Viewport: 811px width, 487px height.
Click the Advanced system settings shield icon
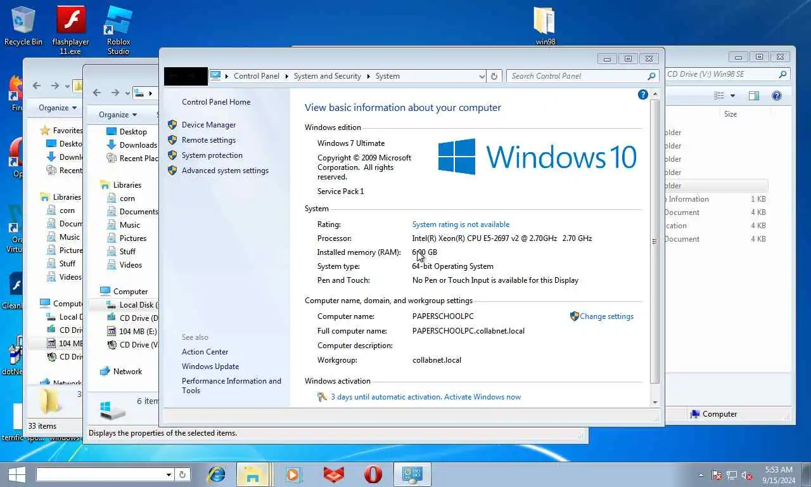172,171
